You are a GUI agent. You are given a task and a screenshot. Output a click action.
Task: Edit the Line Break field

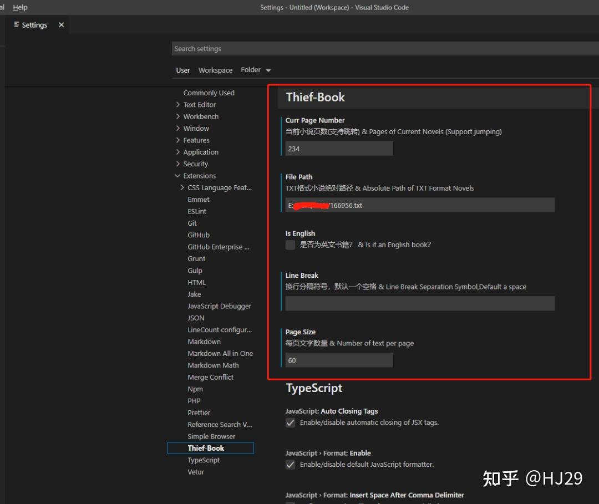click(420, 303)
